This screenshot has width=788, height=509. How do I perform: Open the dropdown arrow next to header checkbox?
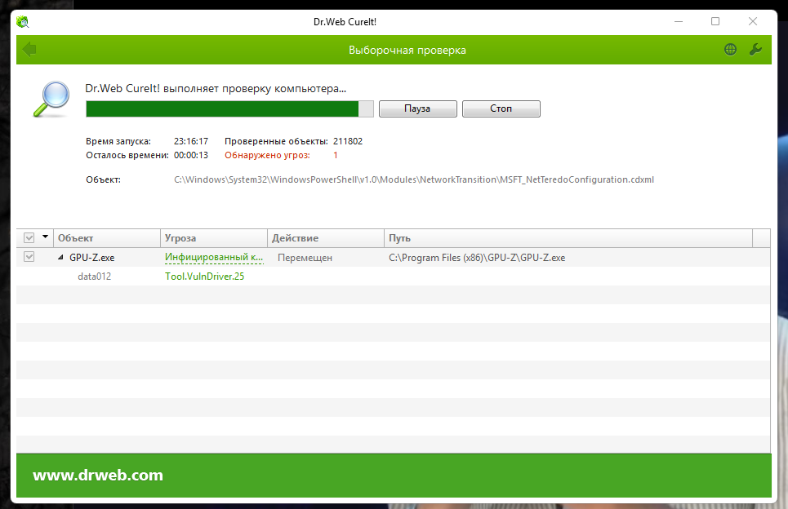pyautogui.click(x=45, y=237)
